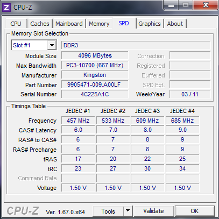This screenshot has height=219, width=219.
Task: Switch to the CPU tab
Action: (16, 24)
